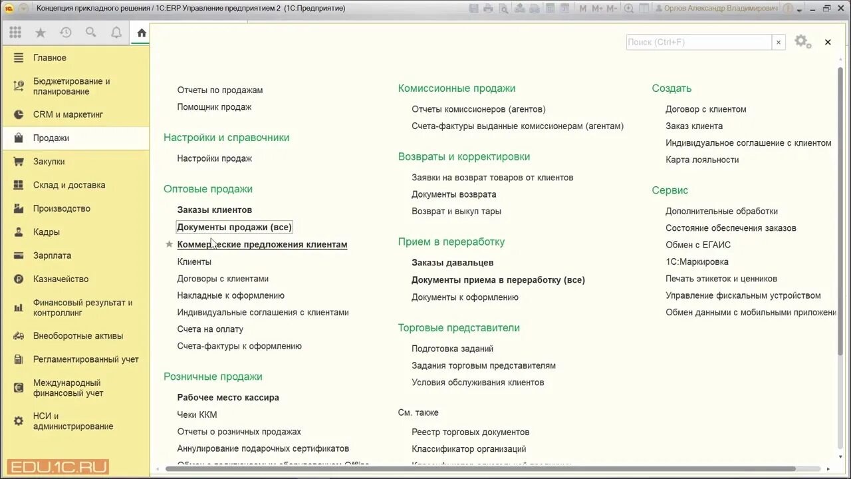851x479 pixels.
Task: Open Бюджетирование и планирование section
Action: click(74, 86)
